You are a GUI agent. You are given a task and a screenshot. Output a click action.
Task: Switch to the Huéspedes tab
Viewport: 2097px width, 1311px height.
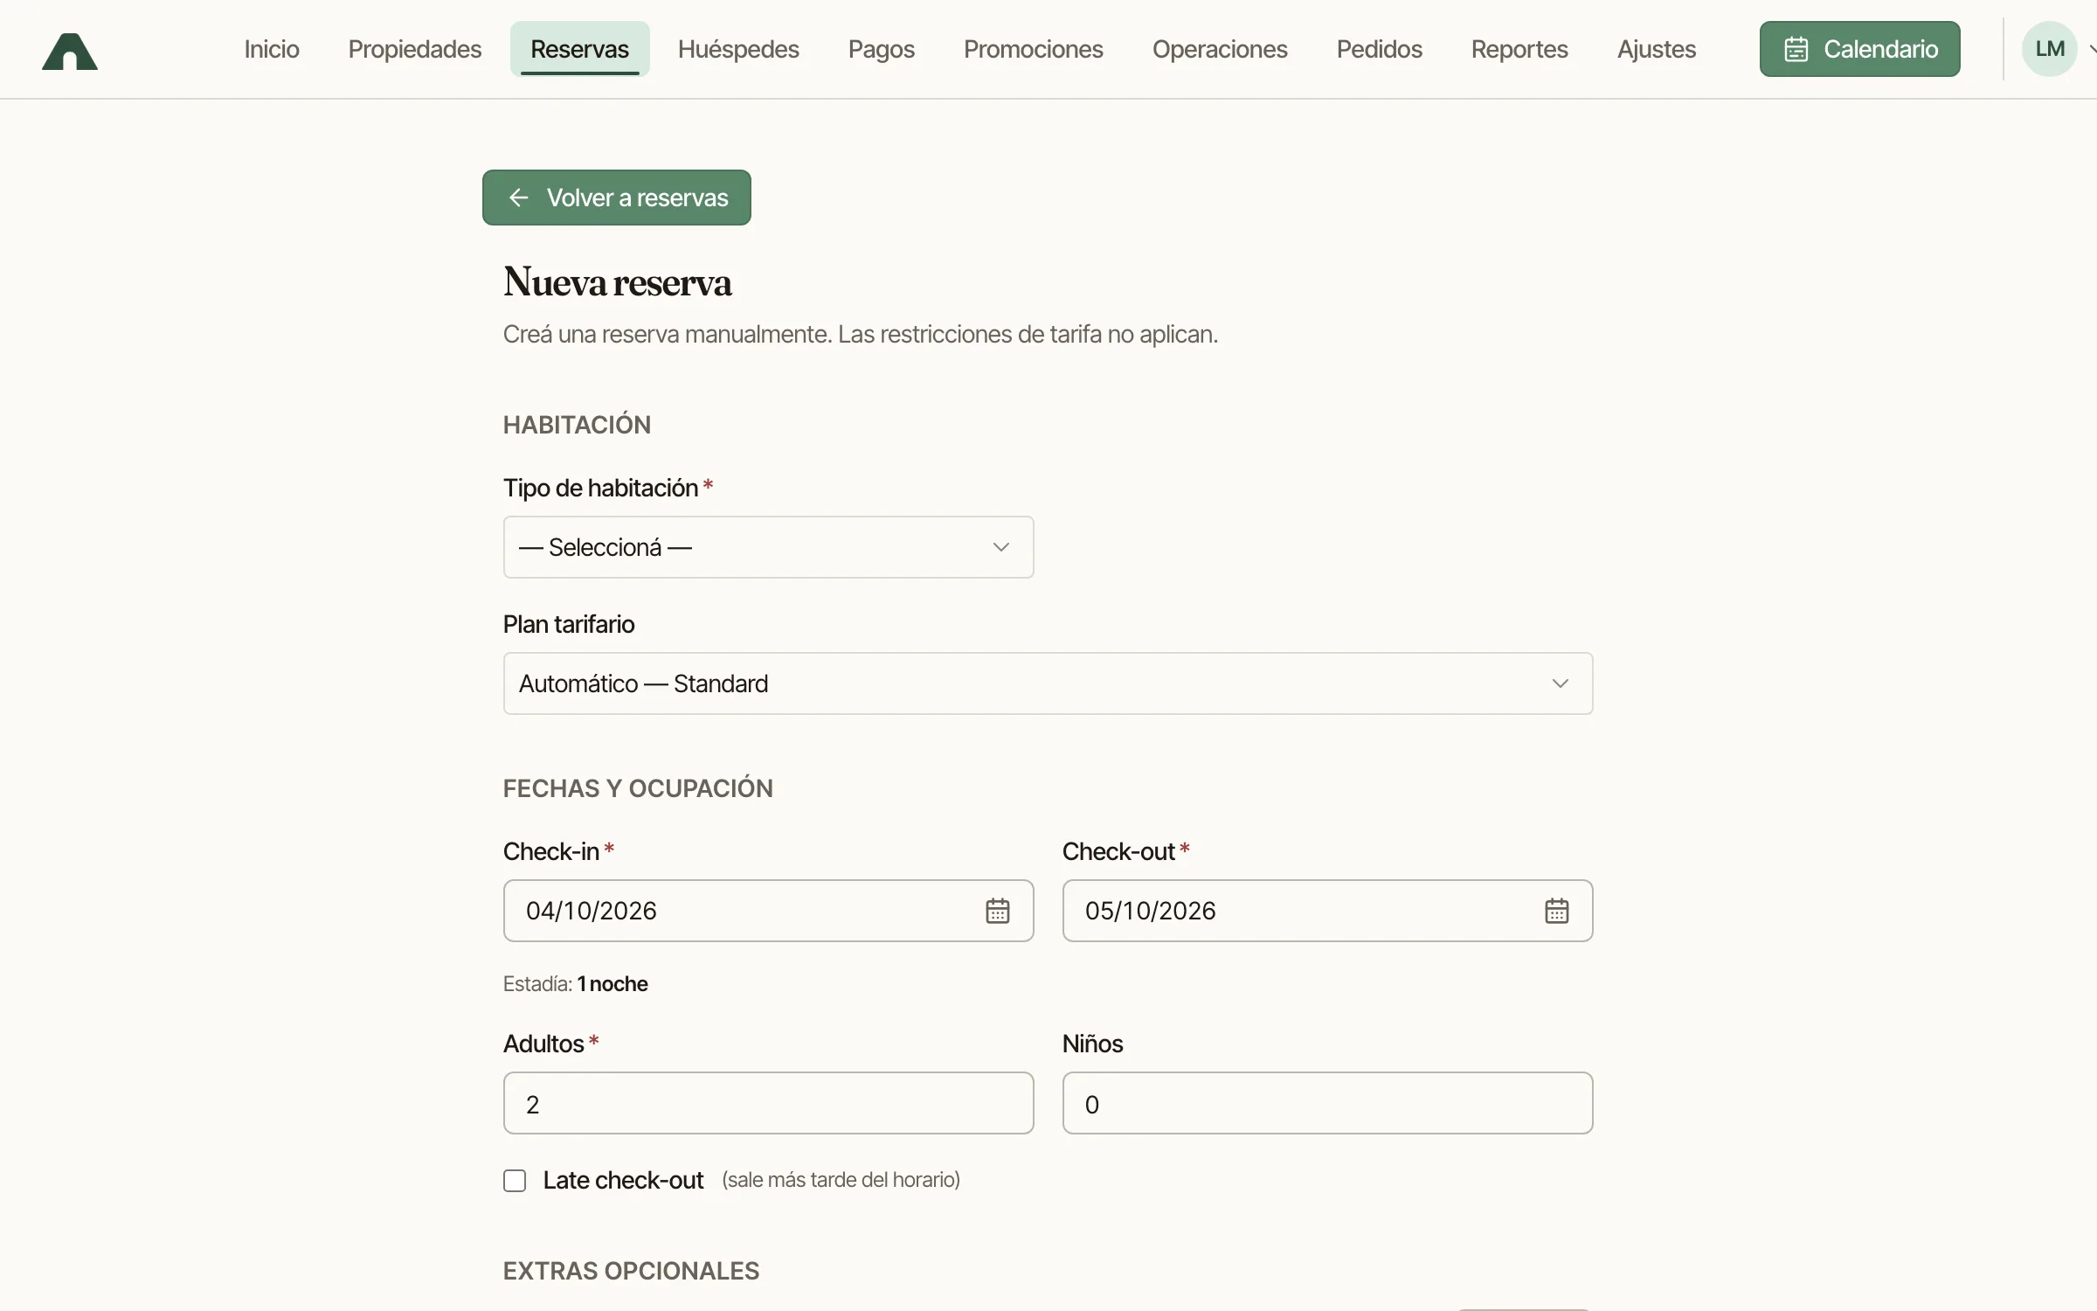738,49
